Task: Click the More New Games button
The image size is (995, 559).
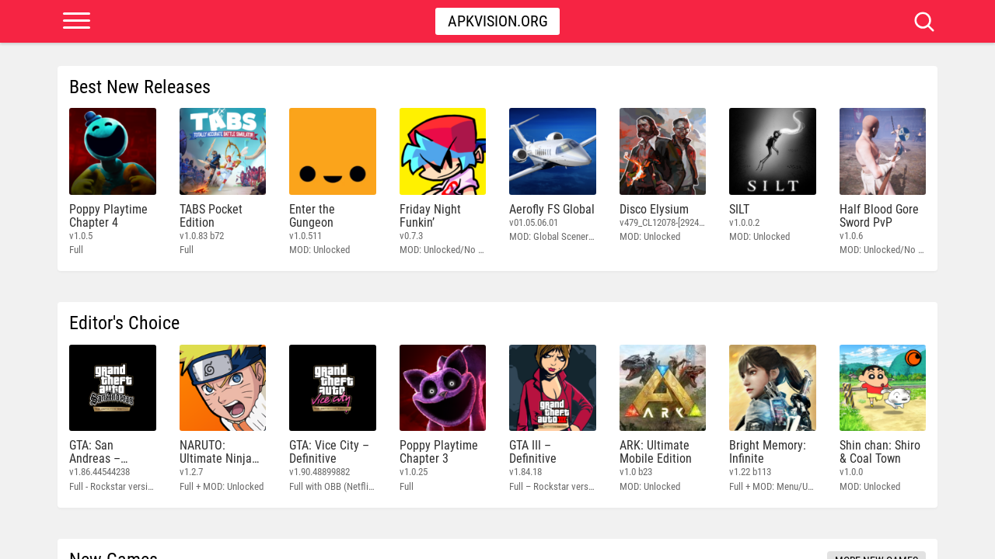Action: point(876,555)
